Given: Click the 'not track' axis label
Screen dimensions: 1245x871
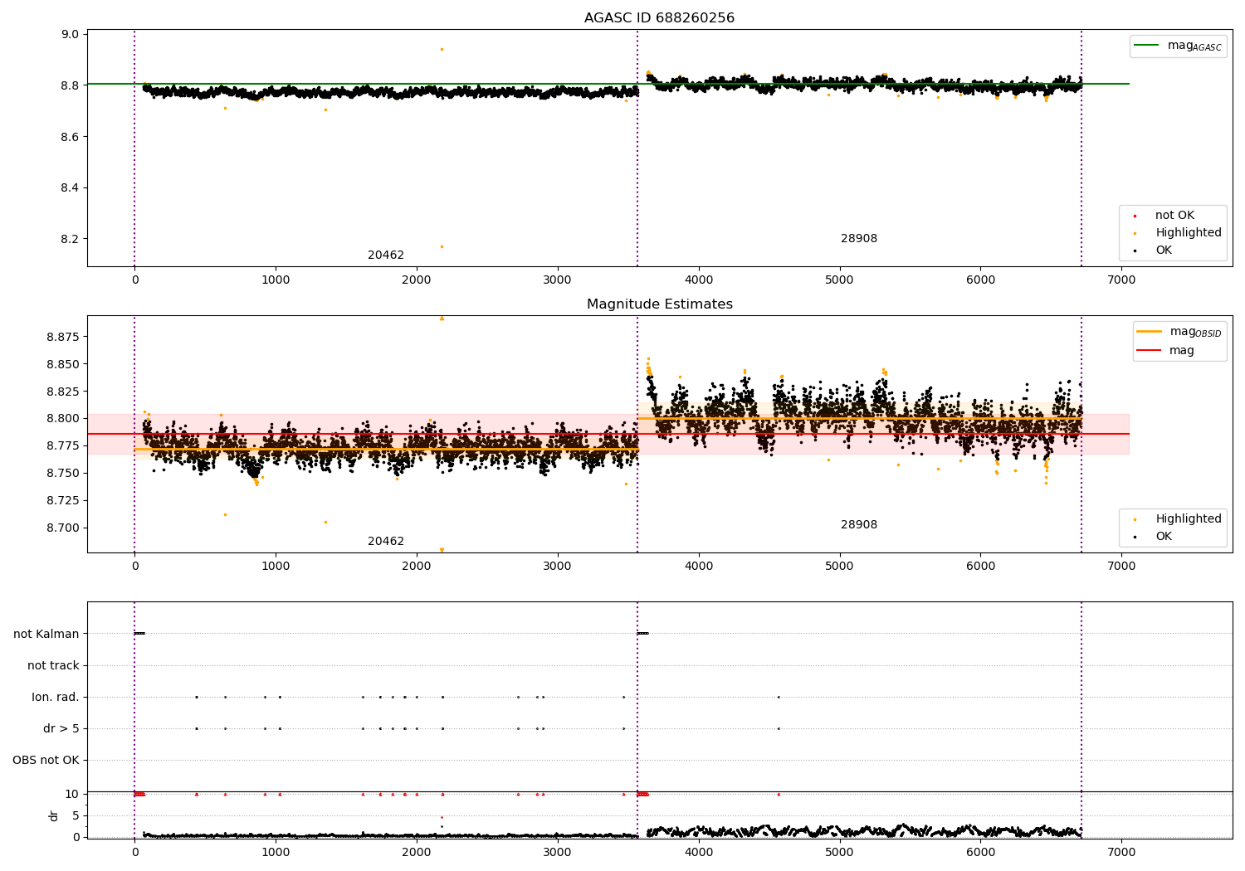Looking at the screenshot, I should (53, 665).
